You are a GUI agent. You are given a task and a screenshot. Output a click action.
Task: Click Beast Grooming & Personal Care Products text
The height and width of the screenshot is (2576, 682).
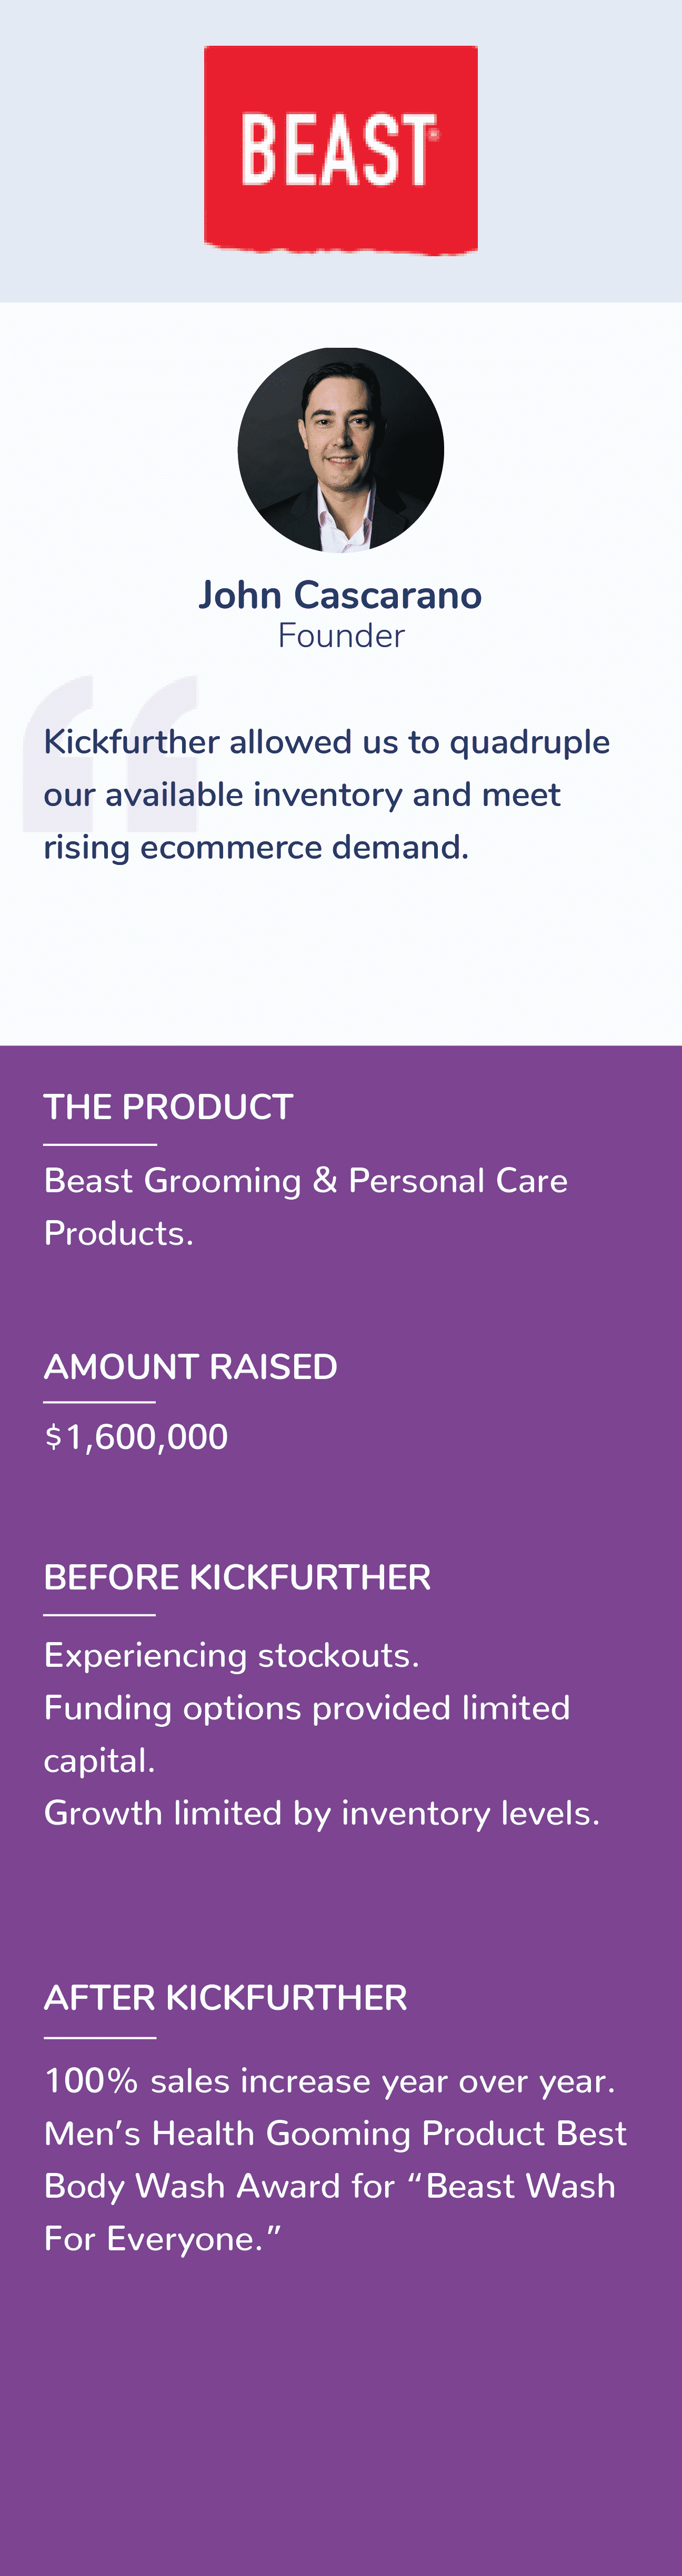click(306, 1207)
